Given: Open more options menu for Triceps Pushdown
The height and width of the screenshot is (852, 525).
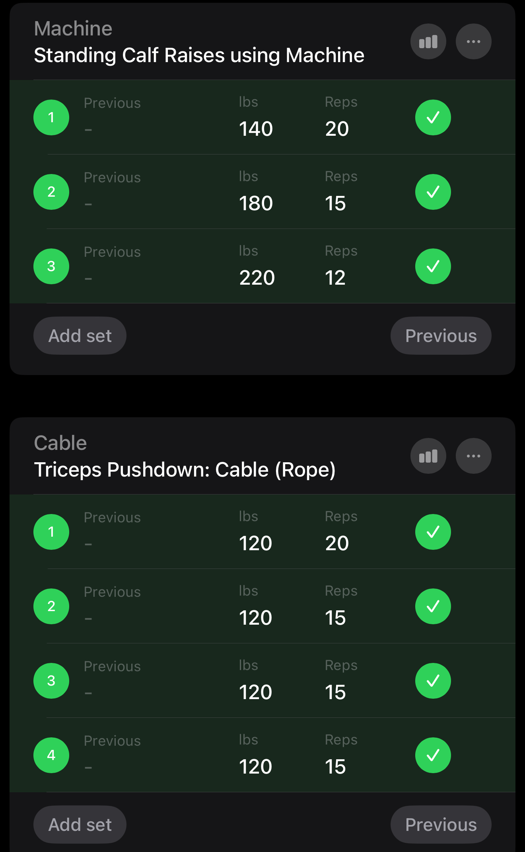Looking at the screenshot, I should pyautogui.click(x=473, y=456).
